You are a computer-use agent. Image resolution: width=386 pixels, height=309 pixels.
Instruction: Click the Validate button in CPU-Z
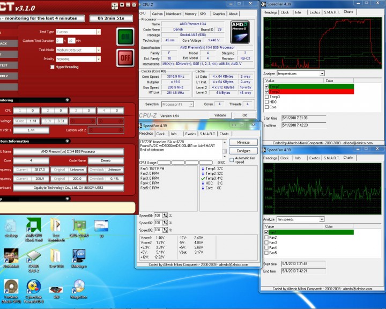(x=220, y=115)
